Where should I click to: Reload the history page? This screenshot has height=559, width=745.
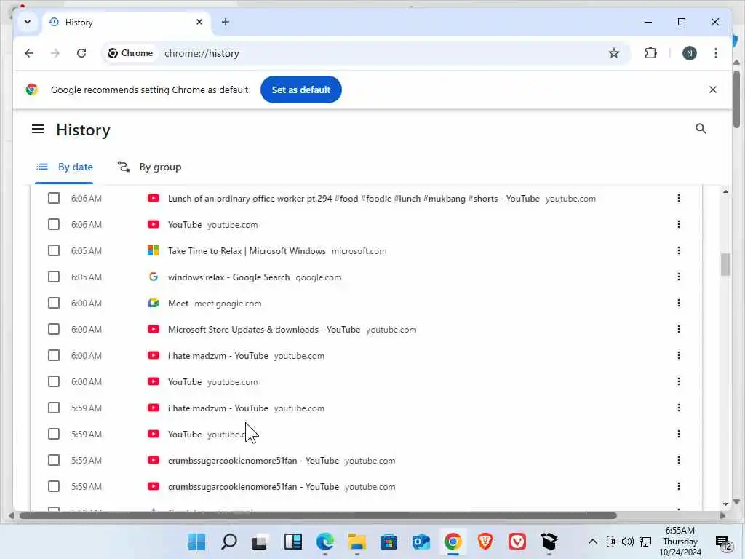coord(81,53)
